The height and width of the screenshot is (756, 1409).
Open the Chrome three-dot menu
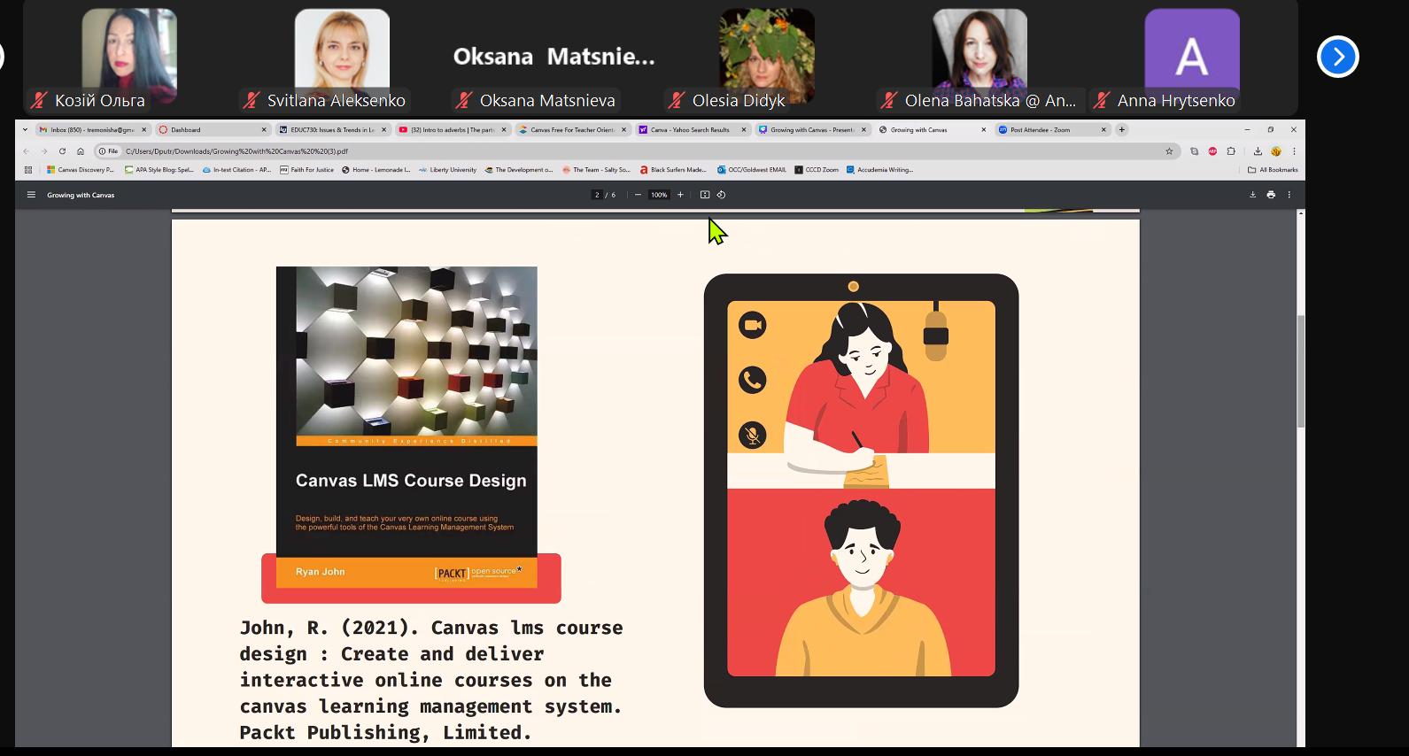[x=1294, y=151]
